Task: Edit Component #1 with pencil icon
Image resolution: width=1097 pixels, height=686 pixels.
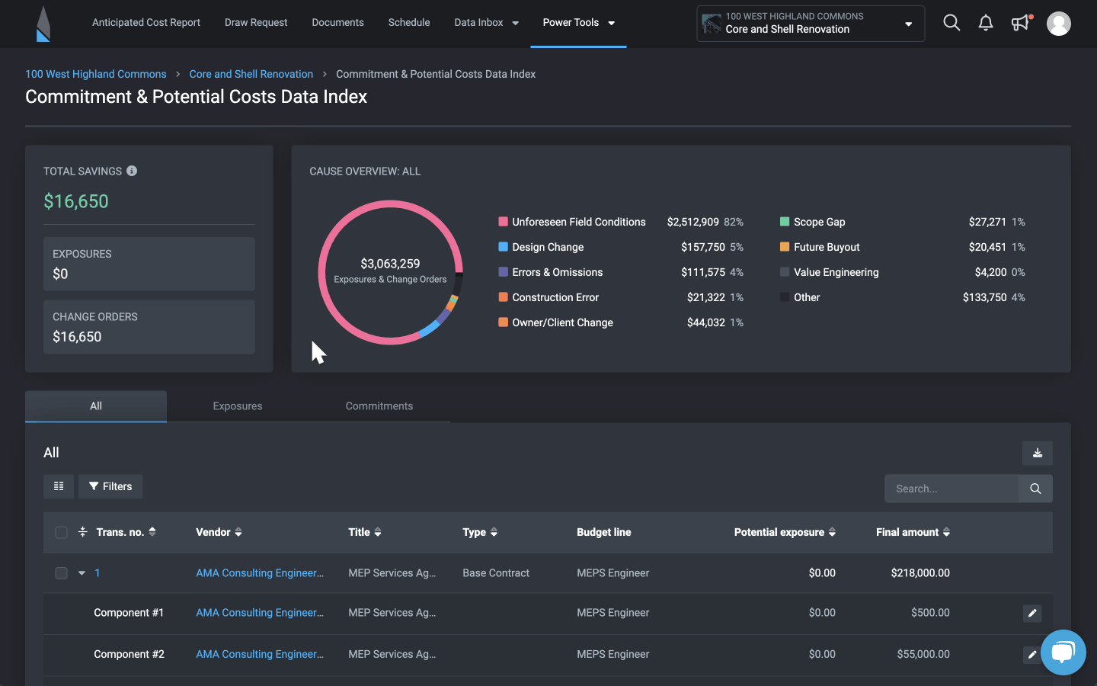Action: (1032, 613)
